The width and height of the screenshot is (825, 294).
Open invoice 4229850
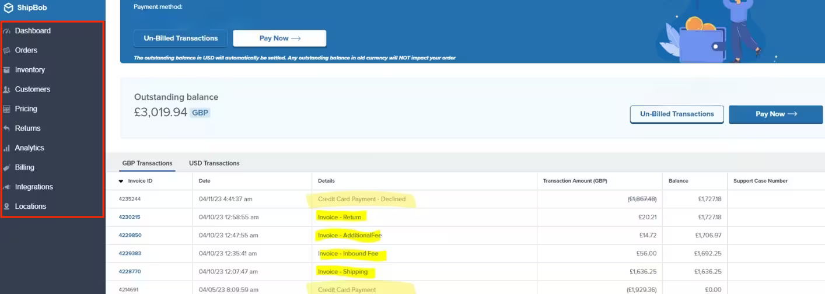(x=130, y=235)
